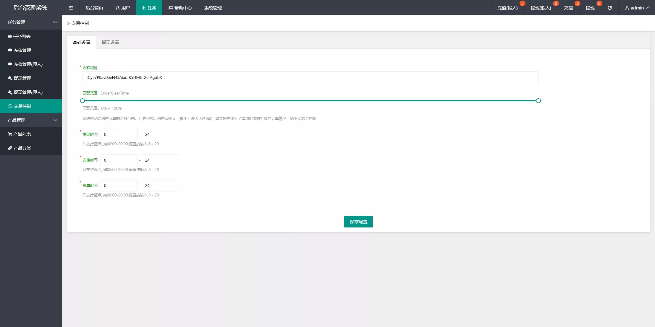The image size is (655, 327).
Task: Click the refresh icon in top bar
Action: [x=609, y=8]
